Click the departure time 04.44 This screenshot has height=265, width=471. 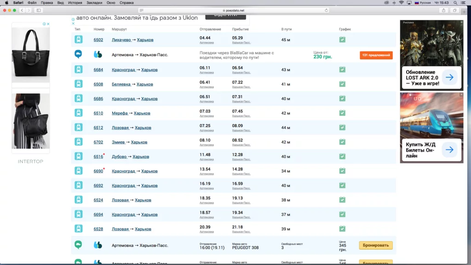pyautogui.click(x=205, y=38)
